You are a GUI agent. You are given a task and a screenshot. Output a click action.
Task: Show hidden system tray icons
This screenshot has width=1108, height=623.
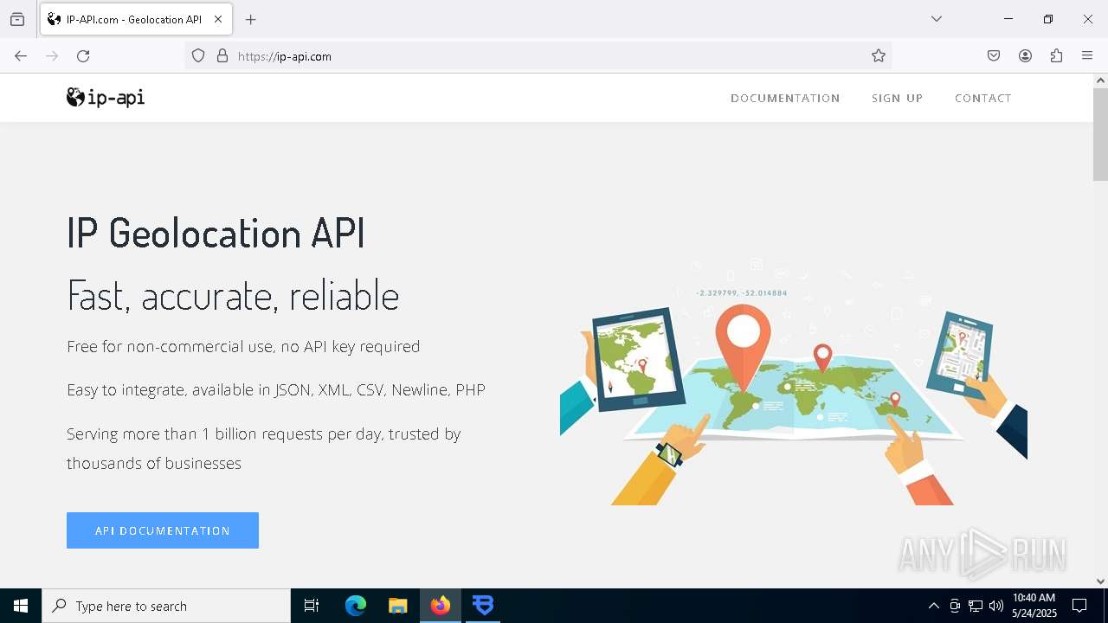coord(933,606)
